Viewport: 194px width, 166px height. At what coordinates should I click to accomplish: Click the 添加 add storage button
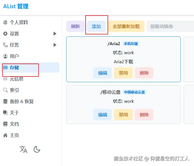click(x=96, y=27)
